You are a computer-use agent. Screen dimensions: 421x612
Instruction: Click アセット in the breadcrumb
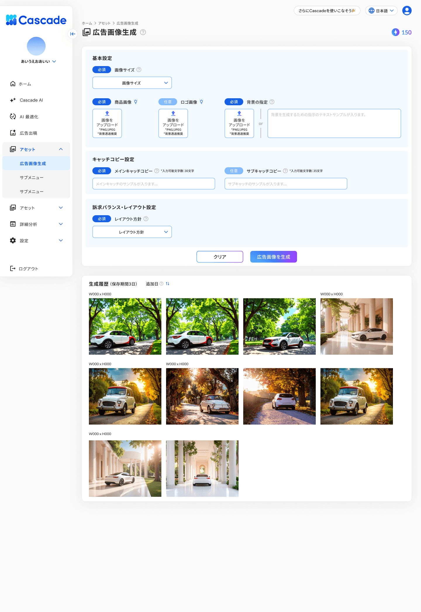[x=104, y=23]
